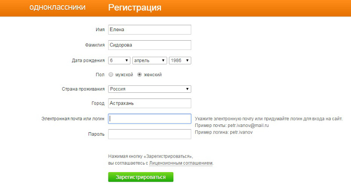The image size is (351, 183).
Task: Open the birth month dropdown showing апрель
Action: pos(150,60)
